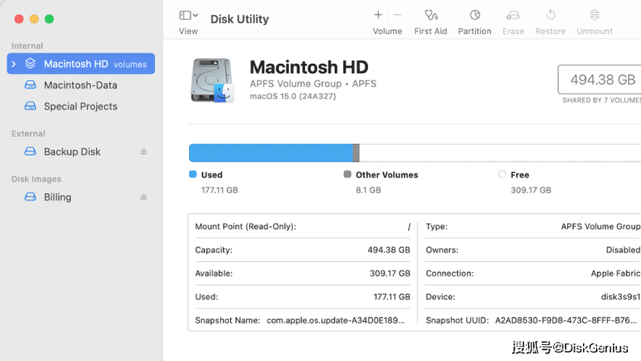Click the green zoom window button

pos(49,19)
